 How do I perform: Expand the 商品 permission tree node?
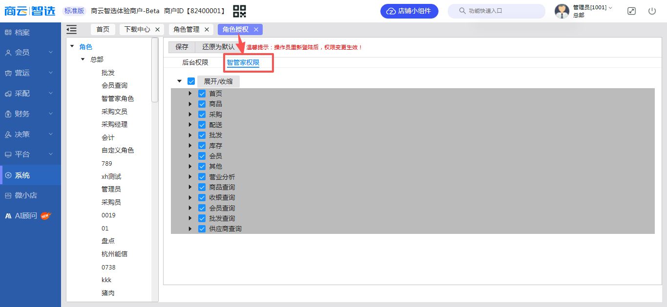(190, 104)
